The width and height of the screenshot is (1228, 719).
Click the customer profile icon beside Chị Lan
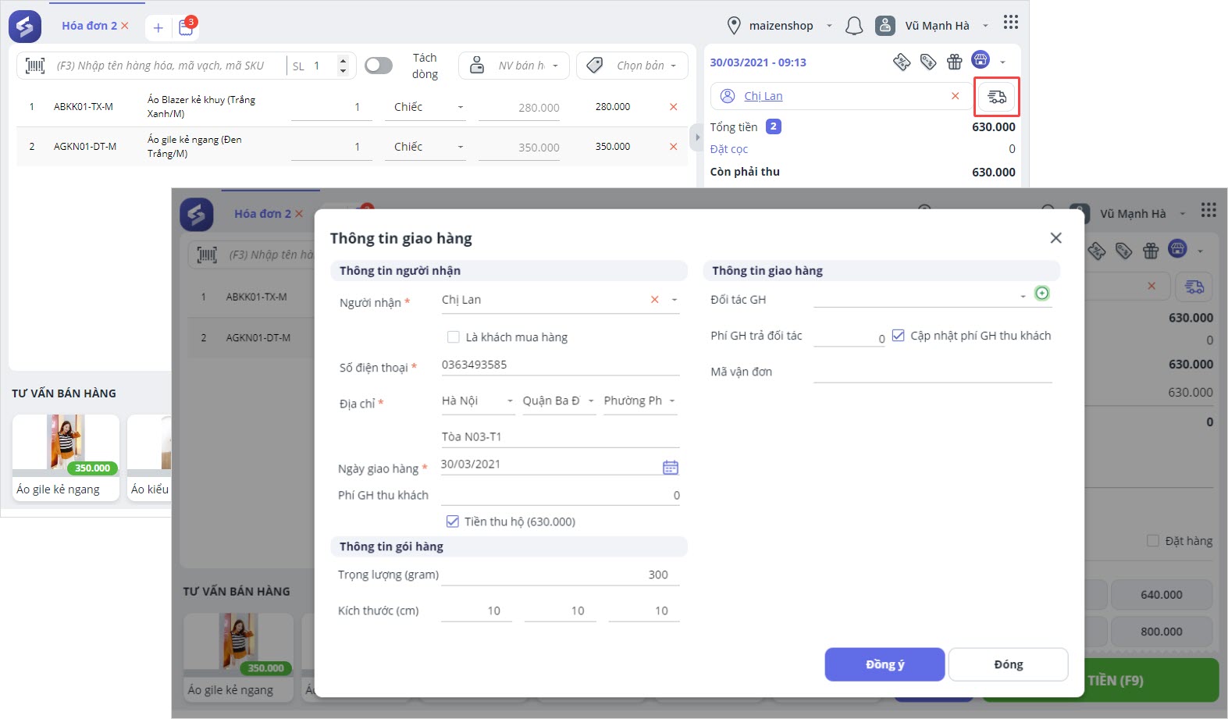(x=728, y=96)
